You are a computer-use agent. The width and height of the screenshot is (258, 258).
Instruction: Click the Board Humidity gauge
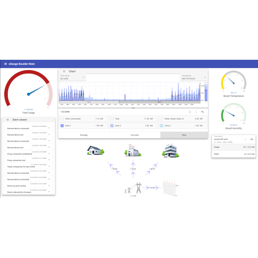pyautogui.click(x=233, y=114)
